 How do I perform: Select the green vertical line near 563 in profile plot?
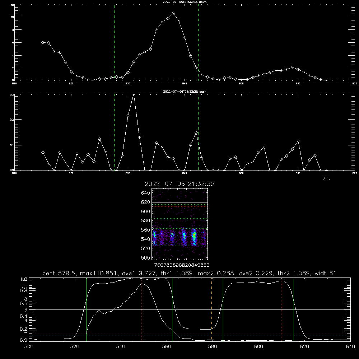point(173,309)
